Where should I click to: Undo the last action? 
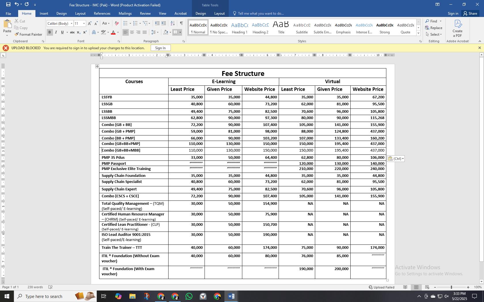click(16, 4)
